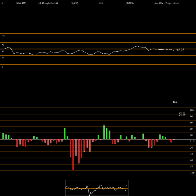Click the 26.64 value in MR chart
Image resolution: width=196 pixels, height=196 pixels.
tap(182, 113)
